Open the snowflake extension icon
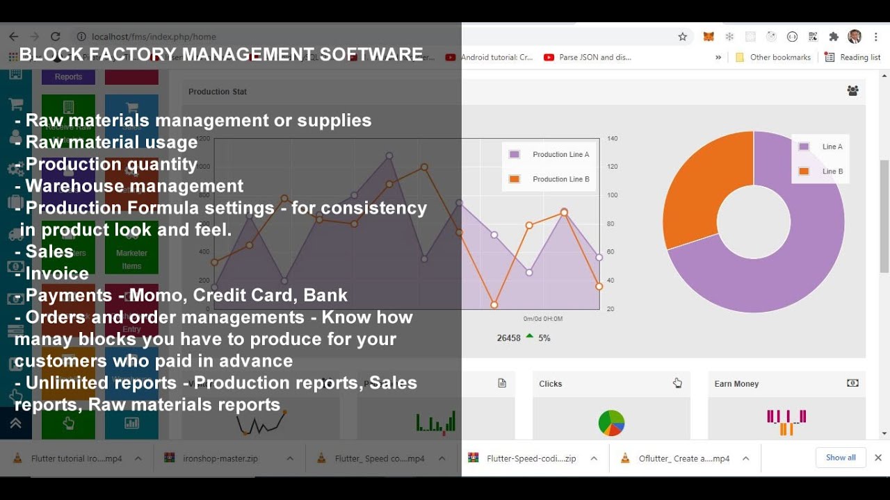Screen dimensions: 890x500 [x=729, y=37]
